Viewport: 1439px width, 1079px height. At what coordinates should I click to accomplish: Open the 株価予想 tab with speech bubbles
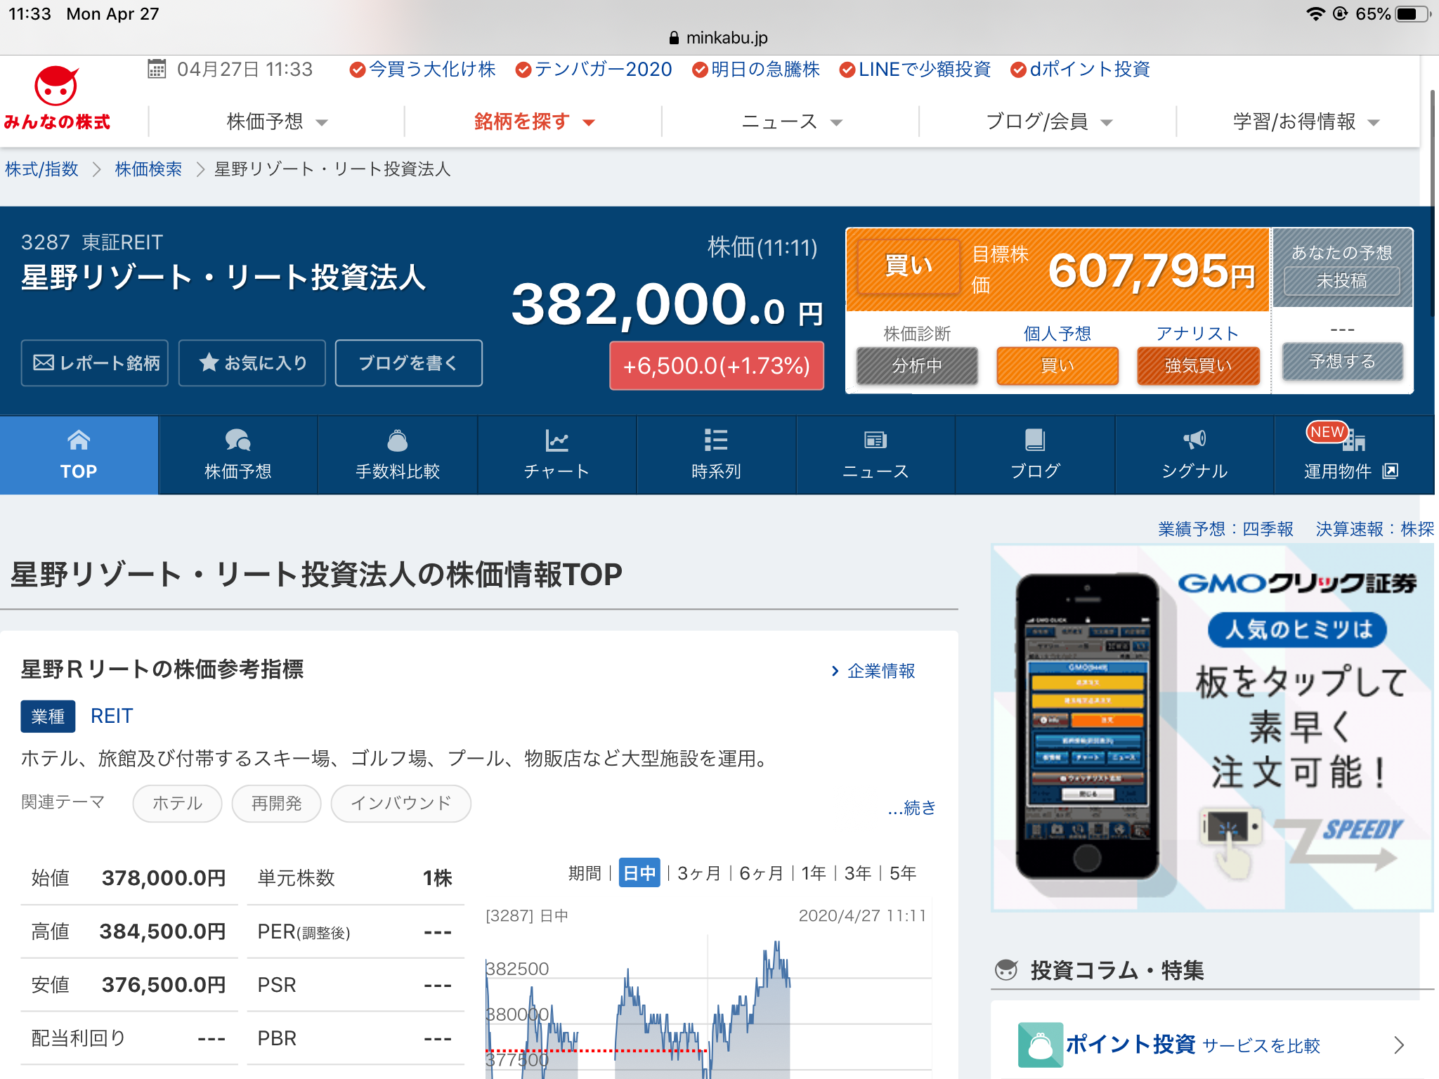pos(238,455)
